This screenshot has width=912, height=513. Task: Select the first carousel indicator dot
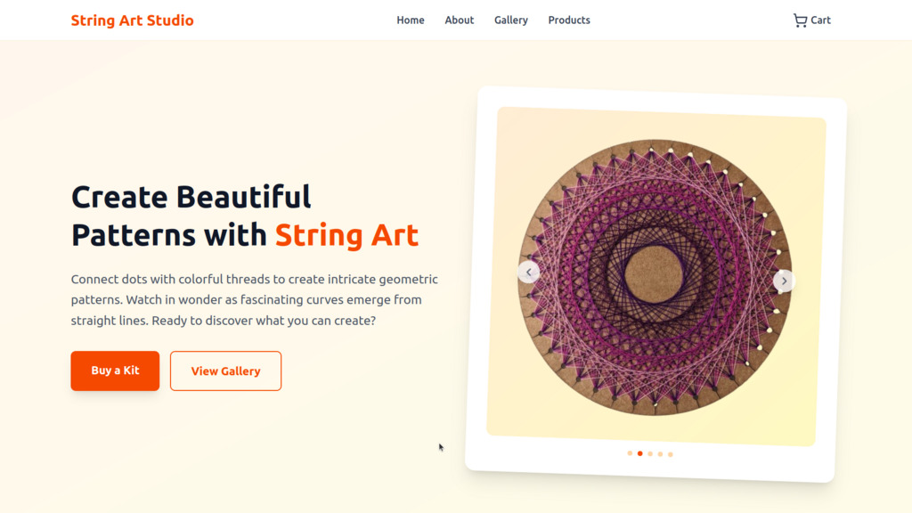coord(630,453)
